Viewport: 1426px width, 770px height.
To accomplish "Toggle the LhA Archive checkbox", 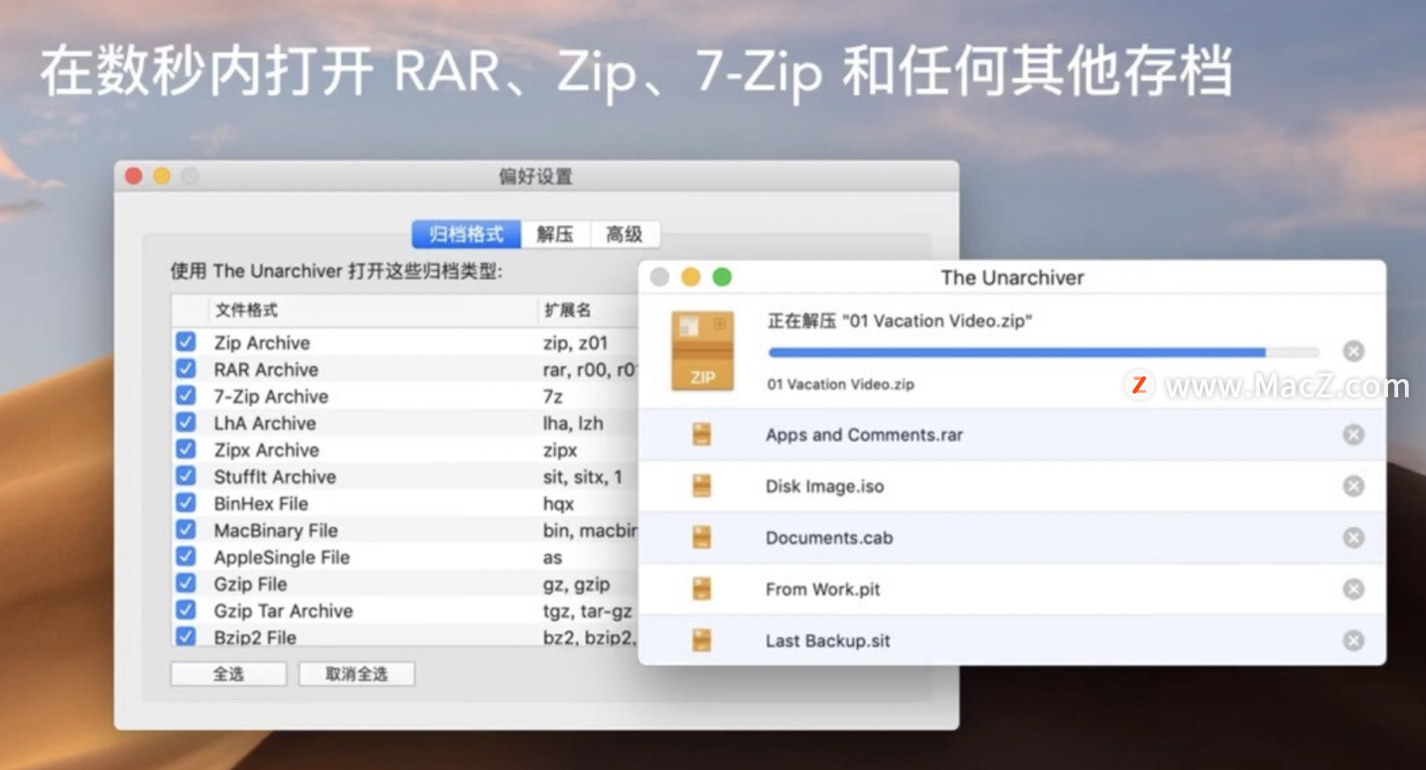I will (185, 423).
